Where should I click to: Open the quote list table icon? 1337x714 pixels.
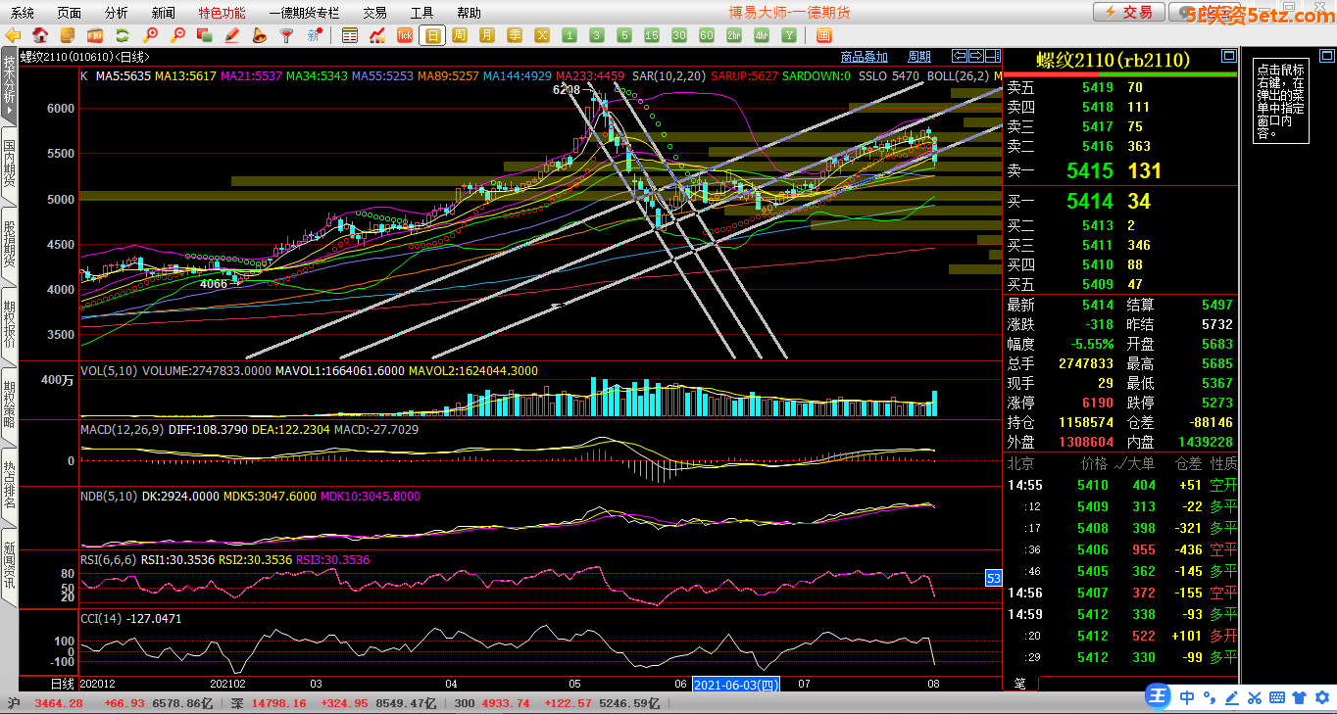pos(350,35)
